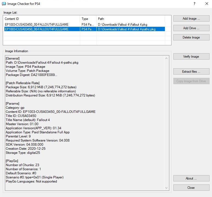
Task: Click the [General] section heading text
Action: tap(13, 58)
